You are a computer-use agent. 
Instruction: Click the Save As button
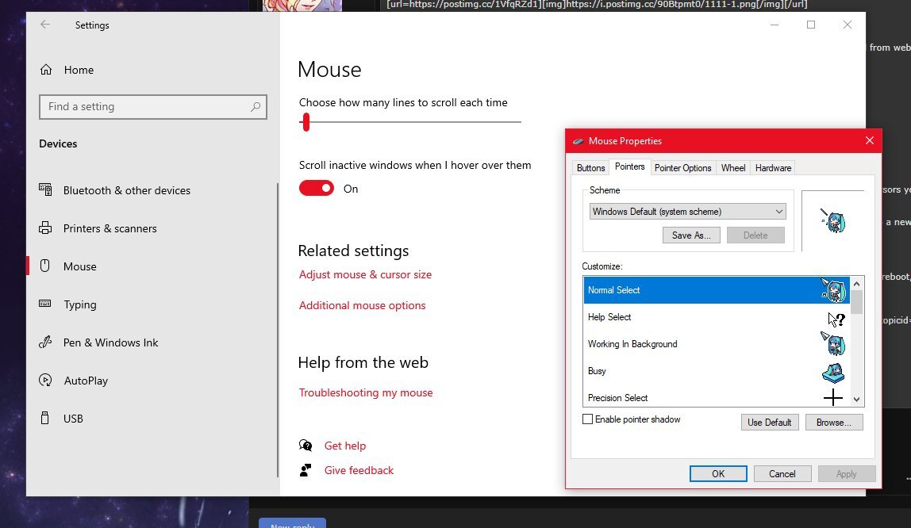[x=690, y=235]
